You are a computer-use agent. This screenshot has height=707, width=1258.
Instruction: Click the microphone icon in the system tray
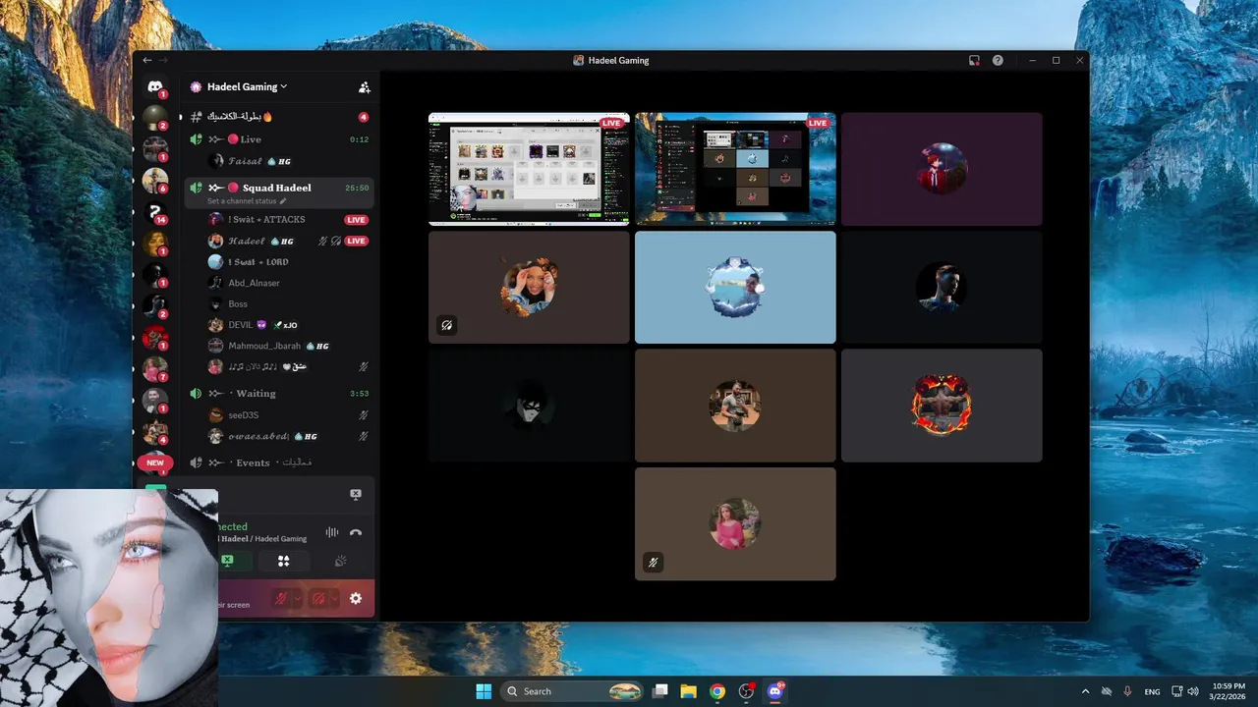[1127, 691]
